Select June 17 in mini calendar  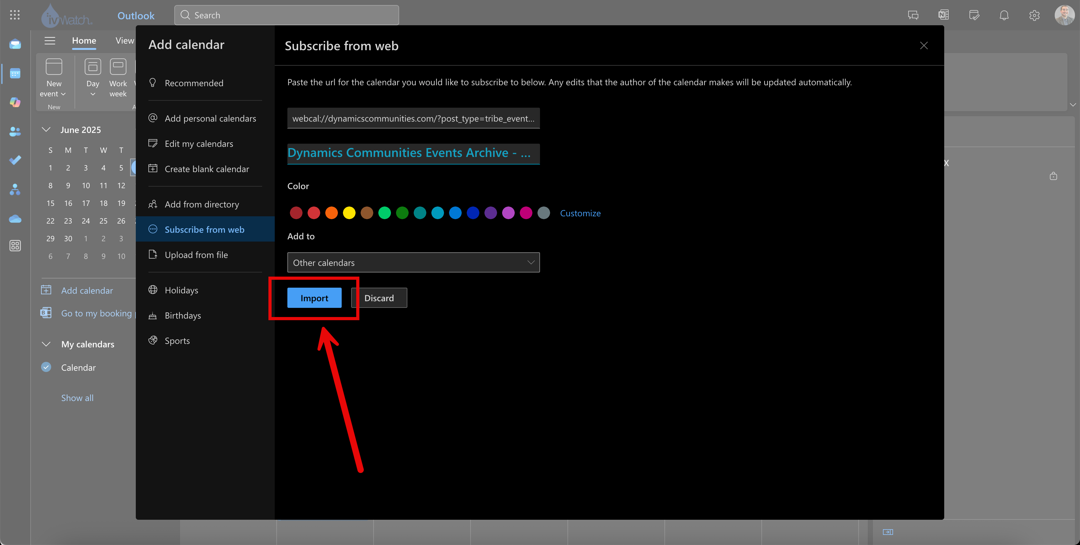coord(86,203)
